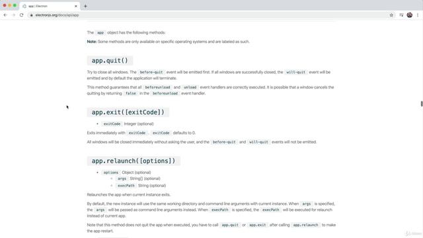Click the false code term
423x238 pixels.
131,93
